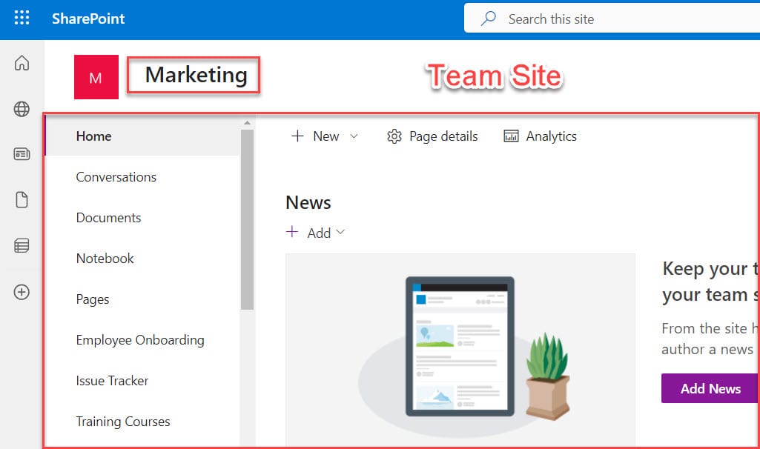Viewport: 760px width, 449px height.
Task: Click the navigation scrollbar thumb
Action: tap(247, 219)
